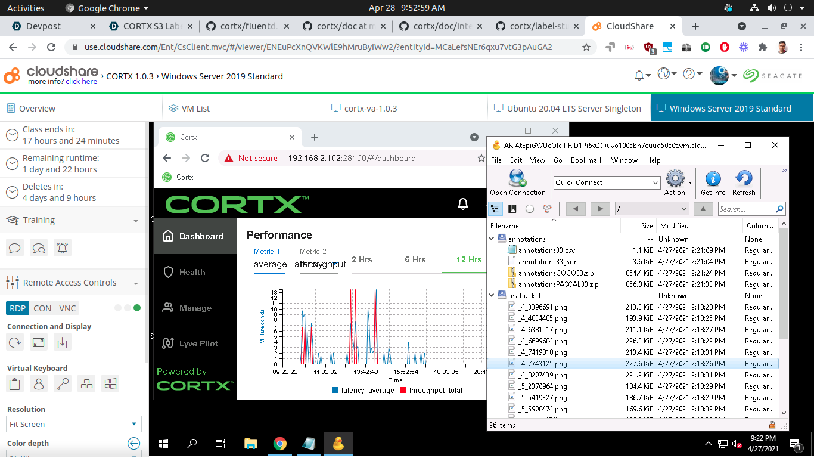Open Cyberduck Bookmark menu
The image size is (814, 458).
(x=587, y=160)
